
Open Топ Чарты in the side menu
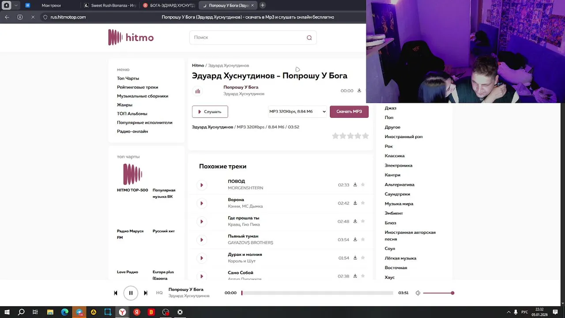(128, 78)
